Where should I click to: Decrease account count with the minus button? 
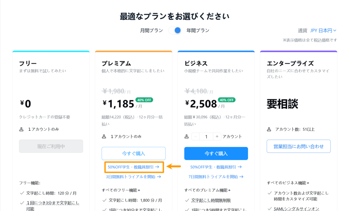[195, 137]
